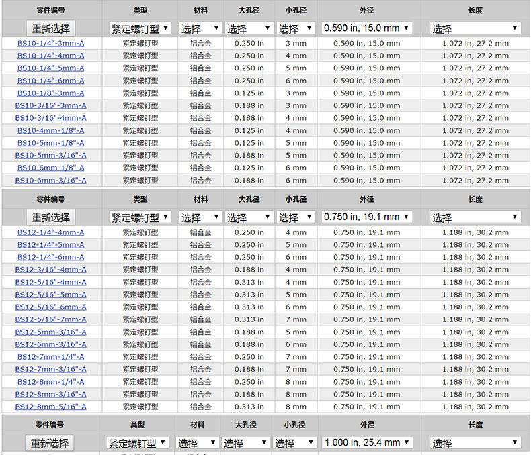
Task: Select part BS10-6mm-3/16"-A
Action: click(51, 181)
